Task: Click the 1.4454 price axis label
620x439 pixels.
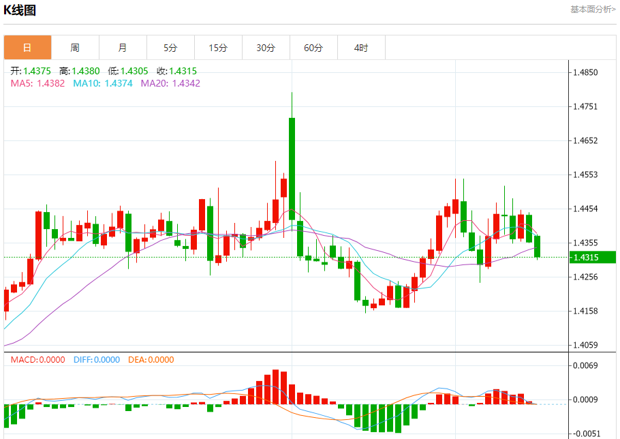Action: point(586,209)
